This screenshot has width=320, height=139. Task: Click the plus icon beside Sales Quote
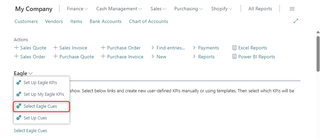(16, 48)
